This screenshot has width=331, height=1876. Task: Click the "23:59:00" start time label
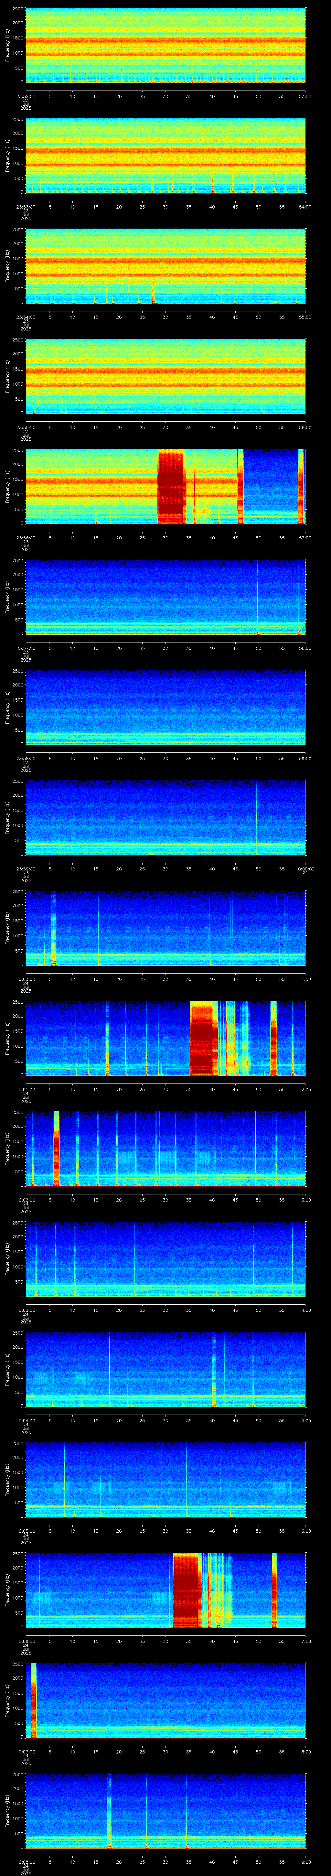pos(26,868)
